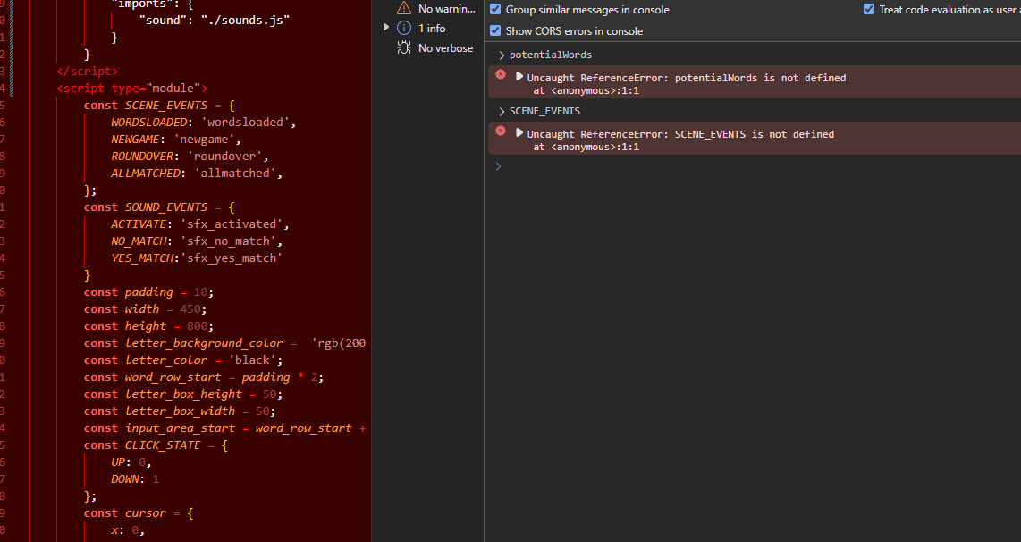Click the const SCENE_EVENTS declaration in code
Image resolution: width=1021 pixels, height=542 pixels.
pyautogui.click(x=159, y=105)
